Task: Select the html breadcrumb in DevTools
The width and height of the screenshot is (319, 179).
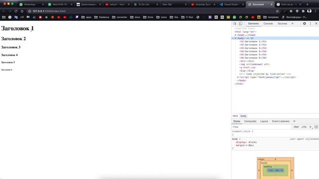Action: pos(235,116)
